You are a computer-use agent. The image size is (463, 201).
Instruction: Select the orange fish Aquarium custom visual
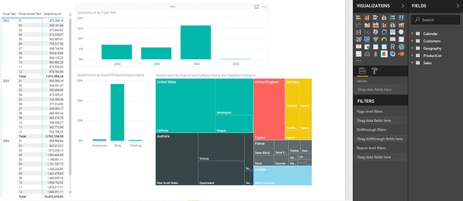pyautogui.click(x=401, y=53)
